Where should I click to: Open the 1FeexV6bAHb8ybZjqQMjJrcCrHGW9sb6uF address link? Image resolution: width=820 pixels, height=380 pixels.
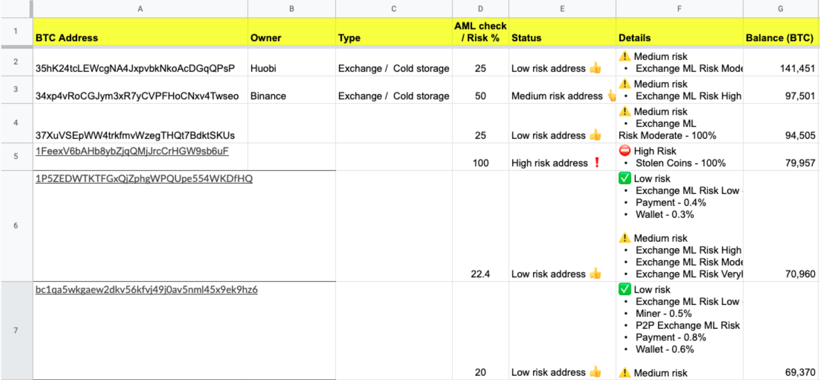click(132, 151)
